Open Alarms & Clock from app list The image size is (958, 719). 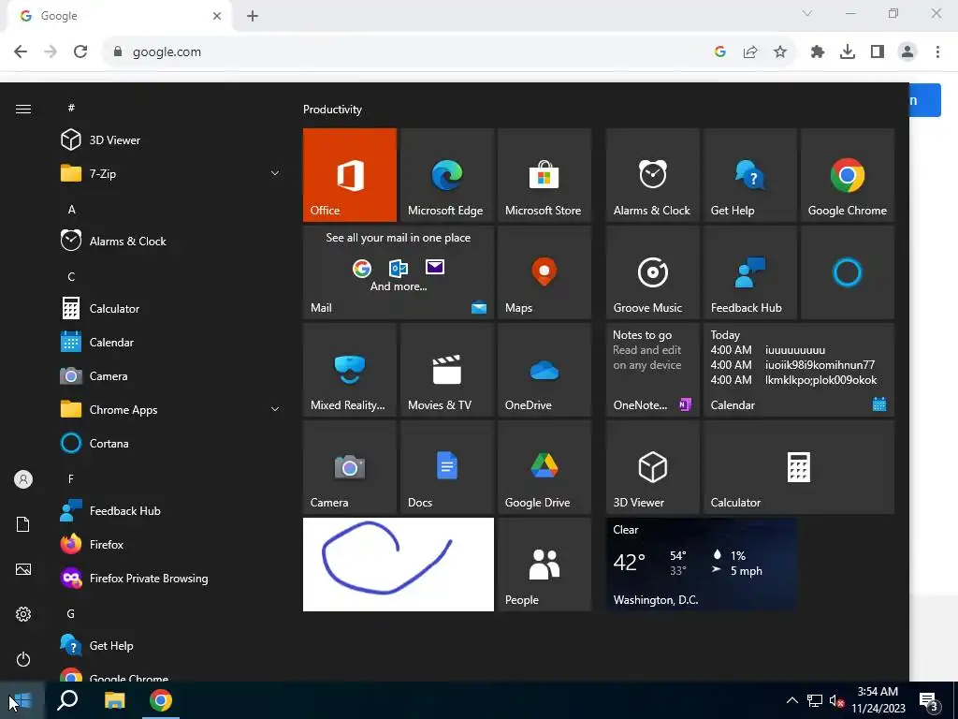tap(170, 241)
